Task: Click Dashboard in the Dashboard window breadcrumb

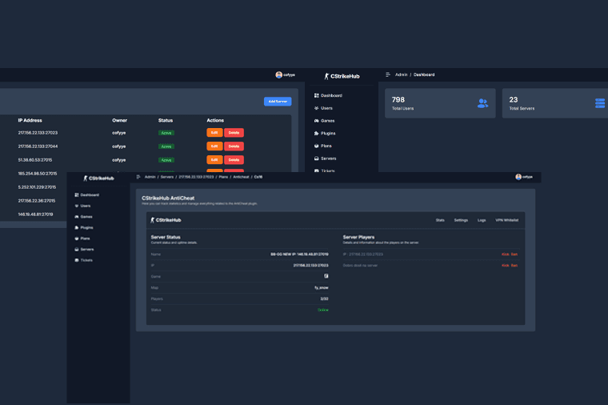Action: [x=424, y=74]
